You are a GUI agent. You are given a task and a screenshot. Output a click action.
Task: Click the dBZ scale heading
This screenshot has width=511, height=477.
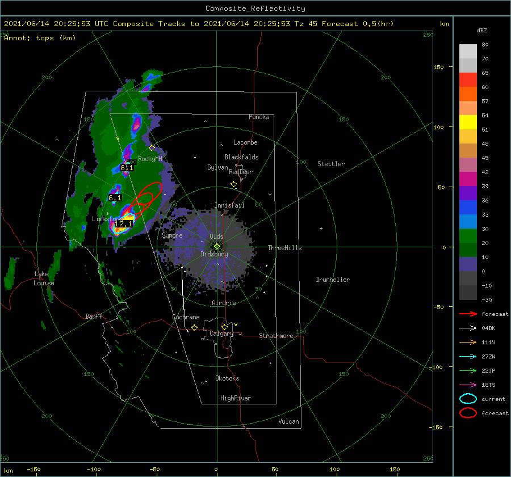pos(481,31)
